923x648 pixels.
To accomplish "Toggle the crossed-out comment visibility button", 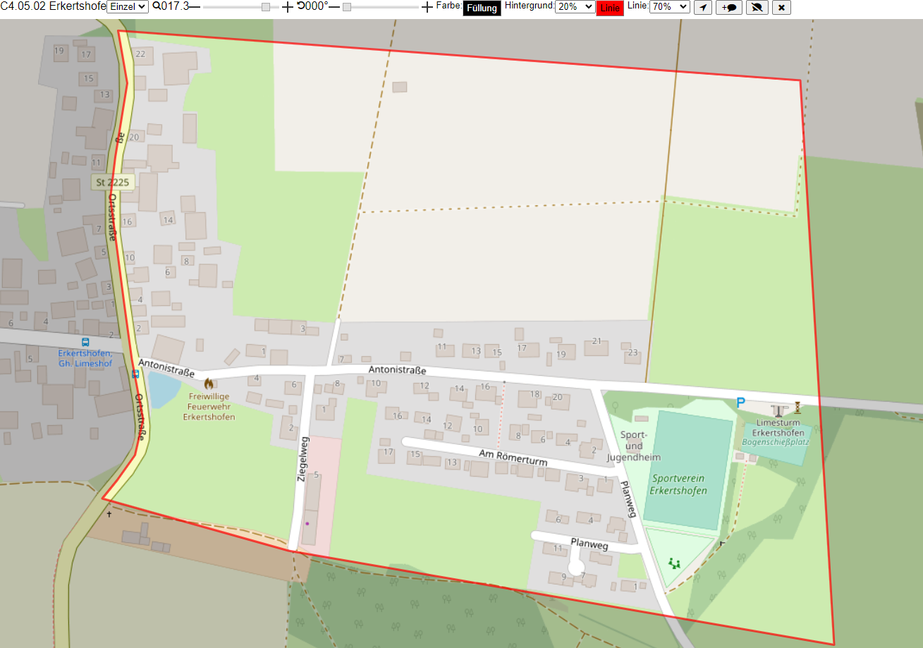I will coord(757,8).
